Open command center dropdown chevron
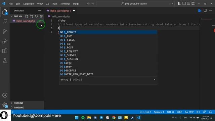This screenshot has width=215, height=121. [172, 4]
